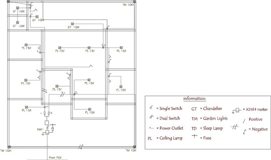This screenshot has height=160, width=271.
Task: Click the '= Garden Lights' legend text
Action: pyautogui.click(x=214, y=118)
